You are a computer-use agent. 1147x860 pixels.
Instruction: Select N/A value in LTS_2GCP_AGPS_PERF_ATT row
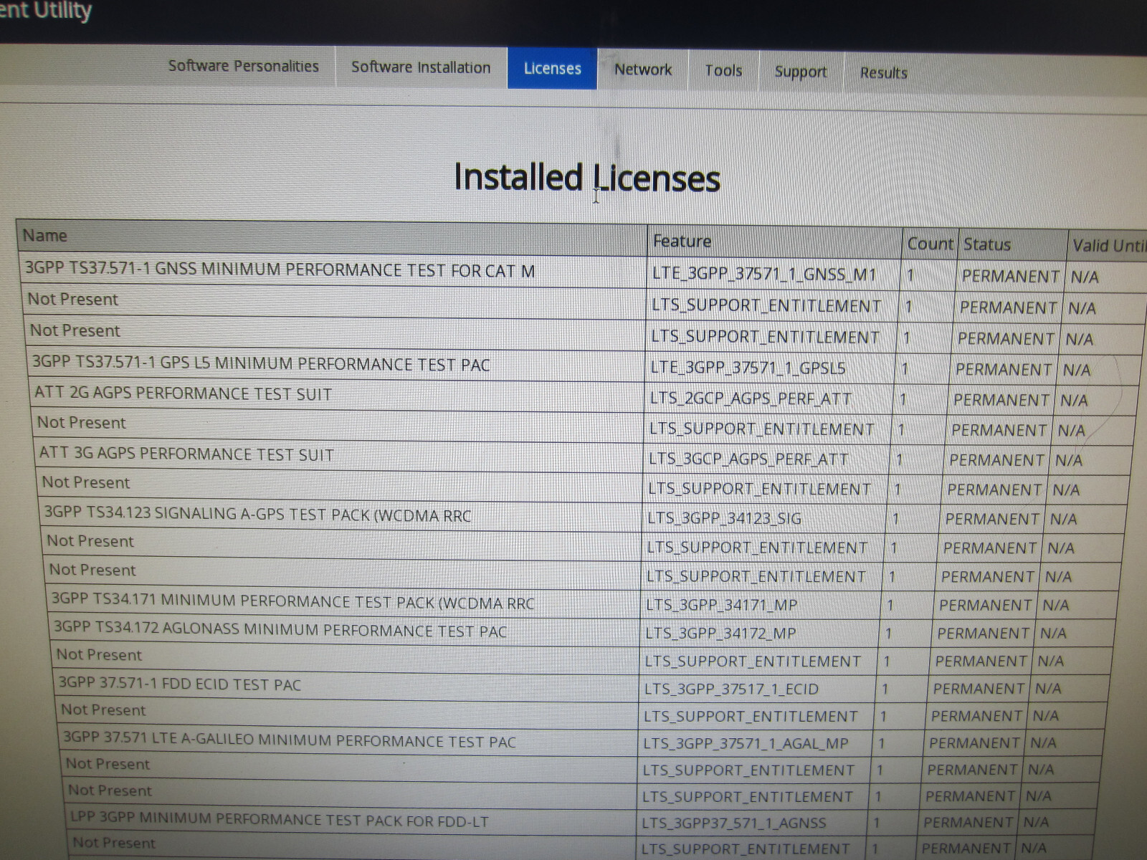pos(1074,401)
